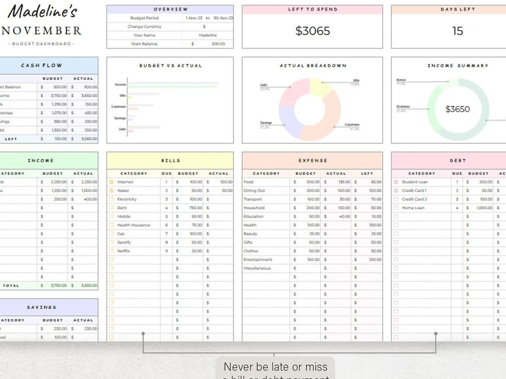Select the Student Loan category cell
506x379 pixels.
tap(425, 182)
